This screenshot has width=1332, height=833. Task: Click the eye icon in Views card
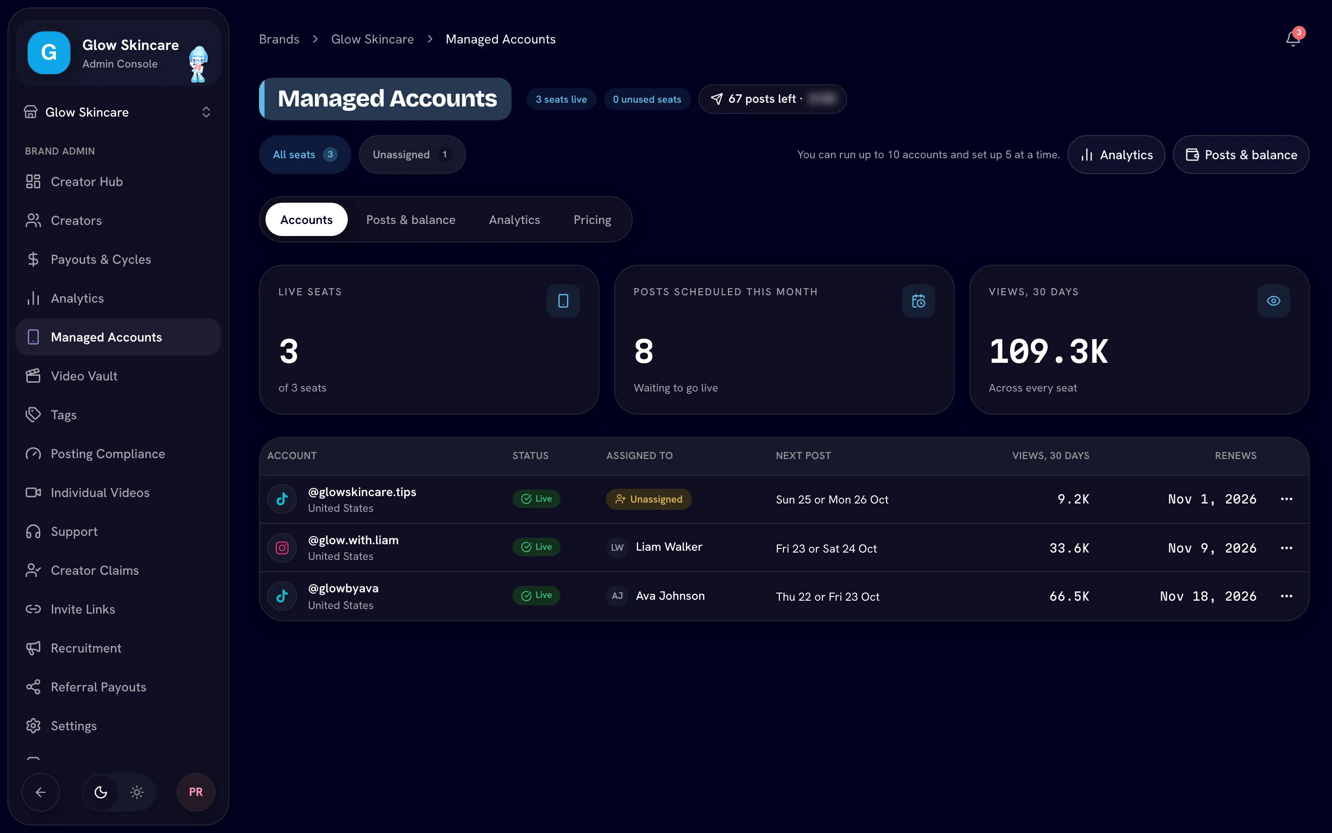coord(1273,301)
